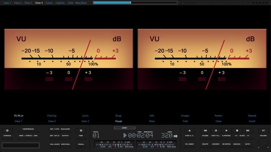This screenshot has height=152, width=271.
Task: Open the Images panel link
Action: click(185, 116)
